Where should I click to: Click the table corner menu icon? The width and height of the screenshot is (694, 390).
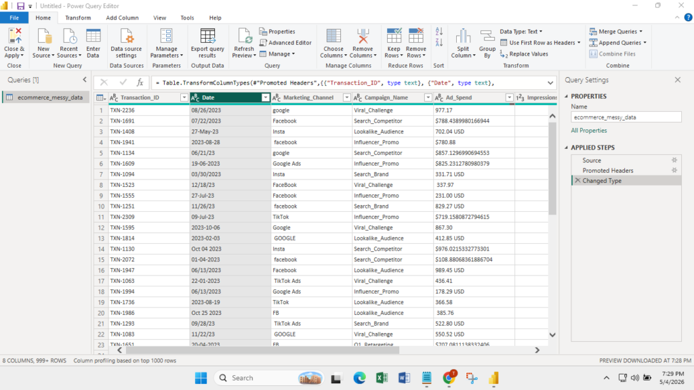[x=101, y=97]
